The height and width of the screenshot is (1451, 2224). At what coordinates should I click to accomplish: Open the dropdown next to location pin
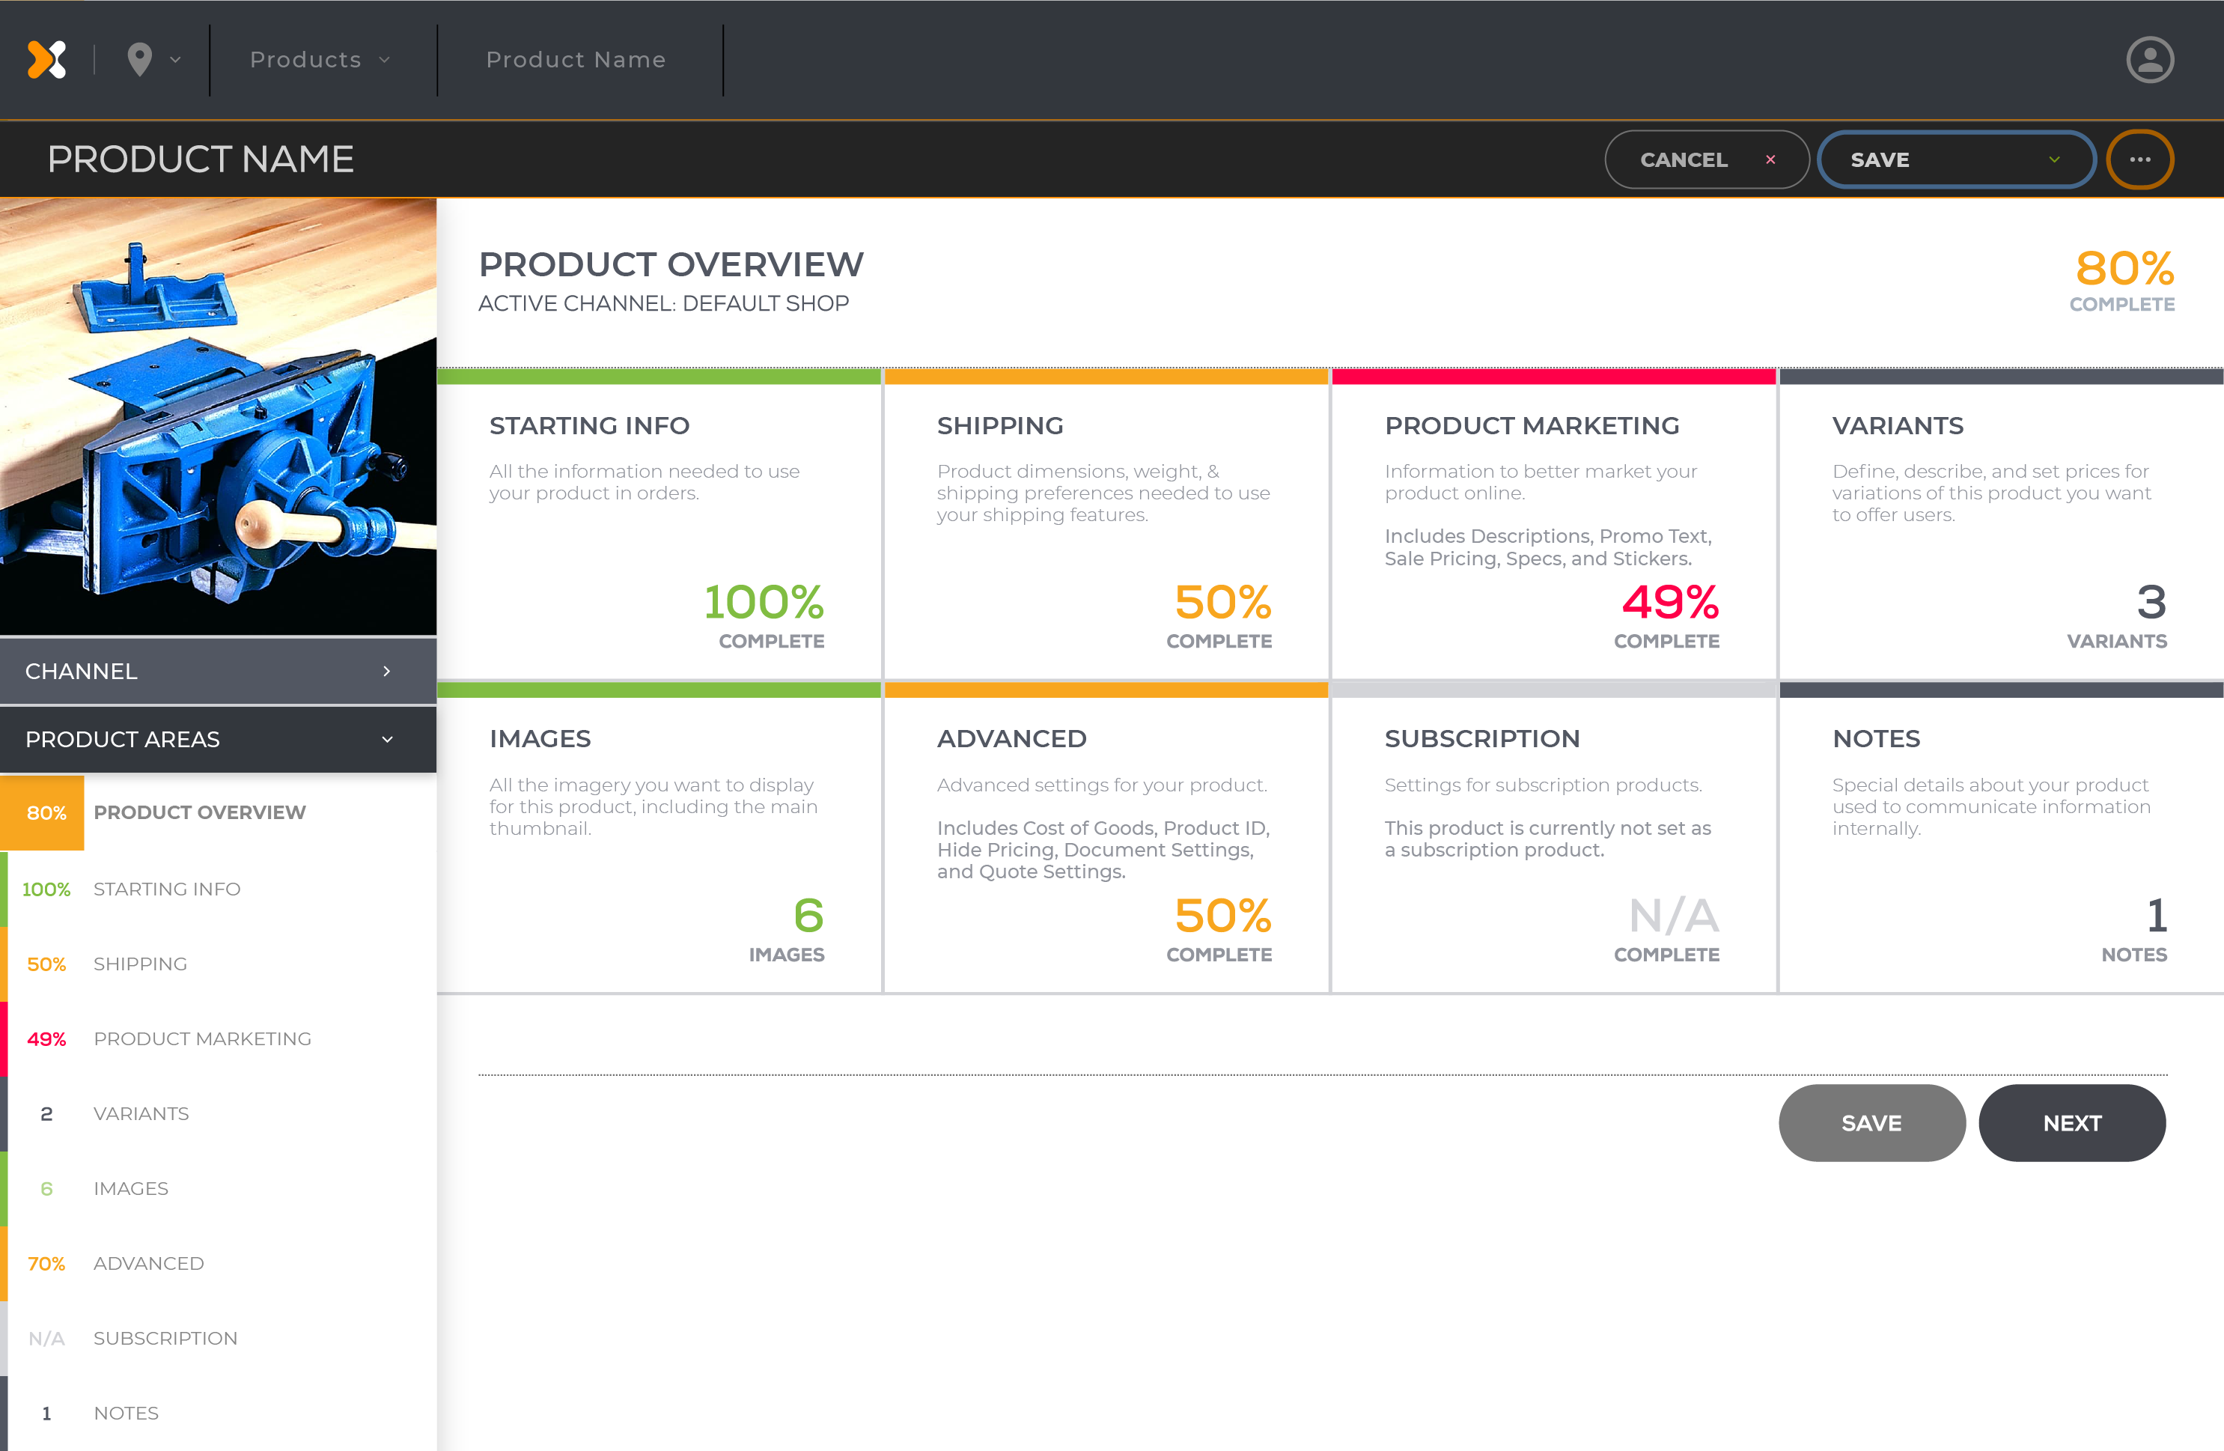tap(176, 60)
